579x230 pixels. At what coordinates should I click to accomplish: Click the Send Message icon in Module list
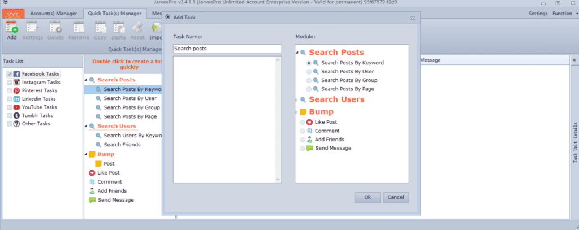(309, 149)
